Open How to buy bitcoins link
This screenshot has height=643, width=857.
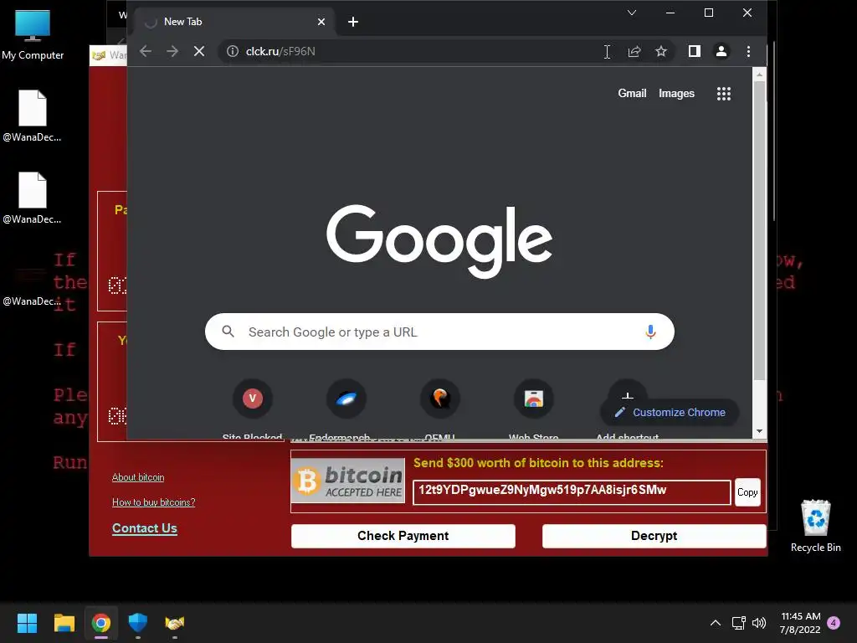point(154,502)
